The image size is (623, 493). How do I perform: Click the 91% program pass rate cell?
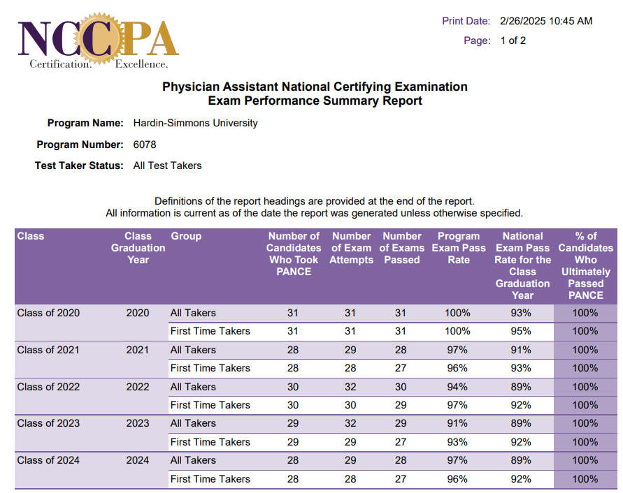(458, 423)
